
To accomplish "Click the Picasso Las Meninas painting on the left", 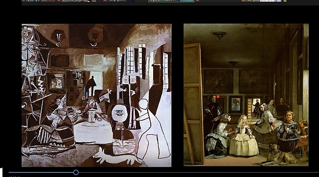I will click(96, 95).
